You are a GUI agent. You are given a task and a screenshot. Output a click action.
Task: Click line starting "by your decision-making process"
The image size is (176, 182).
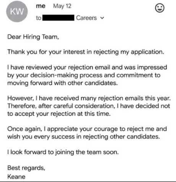coord(84,75)
